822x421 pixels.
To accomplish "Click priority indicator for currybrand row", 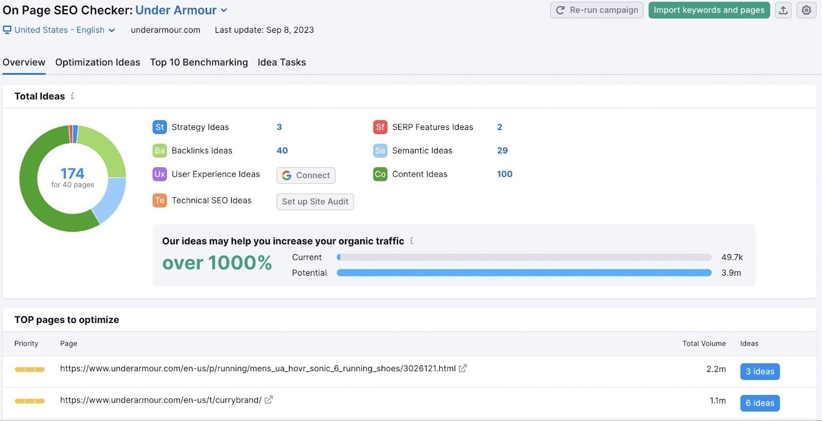I will [x=30, y=401].
